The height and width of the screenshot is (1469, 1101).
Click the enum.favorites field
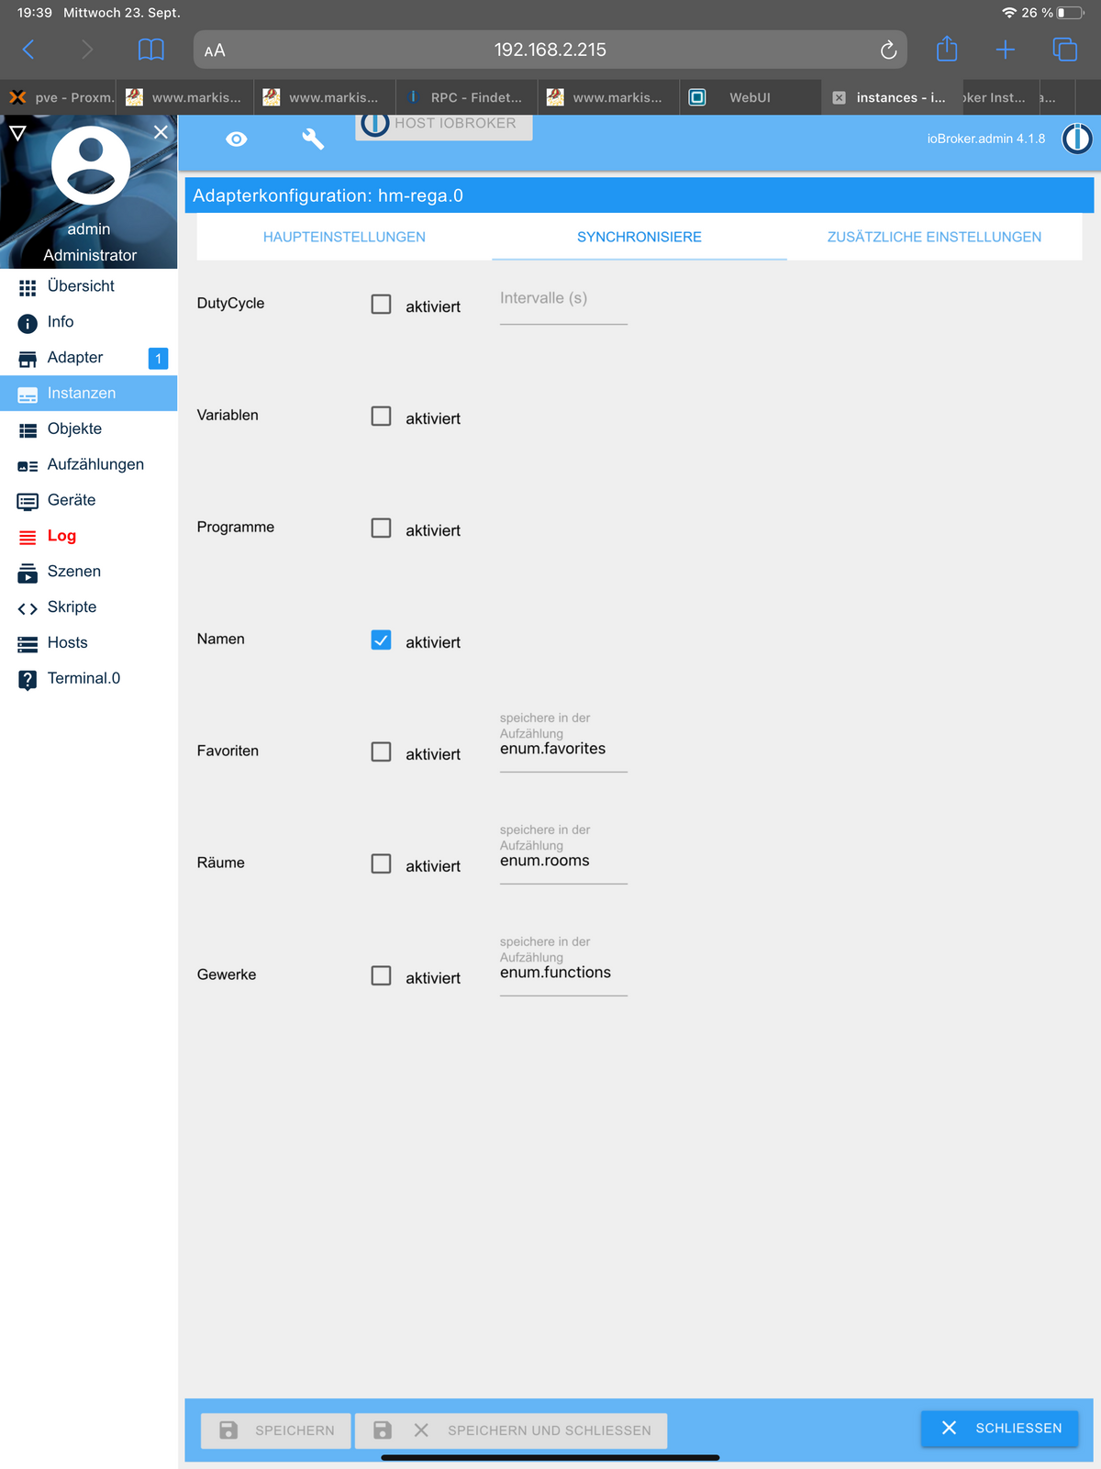click(563, 750)
